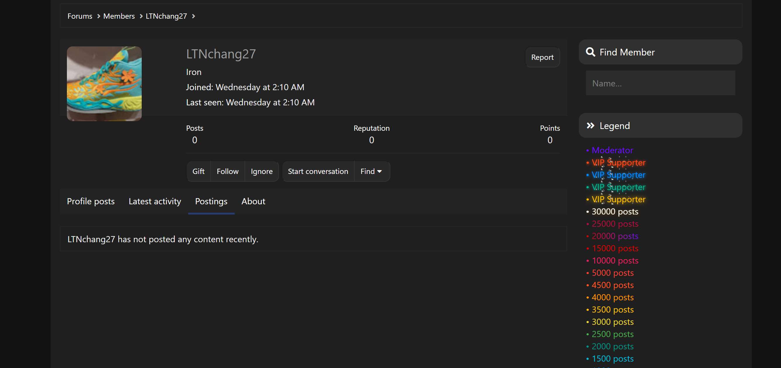Follow the member LTNchang27
Viewport: 781px width, 368px height.
(227, 171)
